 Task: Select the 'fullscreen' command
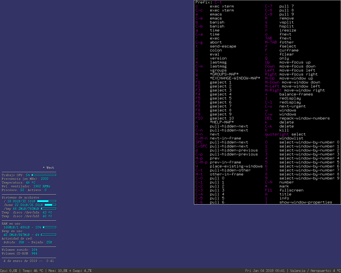tap(291, 190)
